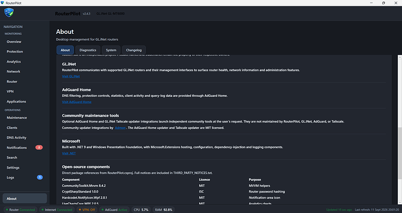Minimize the RouterPilot window

point(371,3)
